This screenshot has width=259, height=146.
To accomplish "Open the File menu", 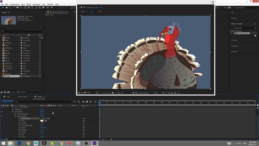I will click(x=2, y=4).
